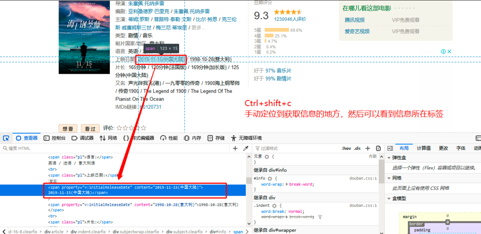Click the ad info icon
481x234 pixels.
pos(443,52)
